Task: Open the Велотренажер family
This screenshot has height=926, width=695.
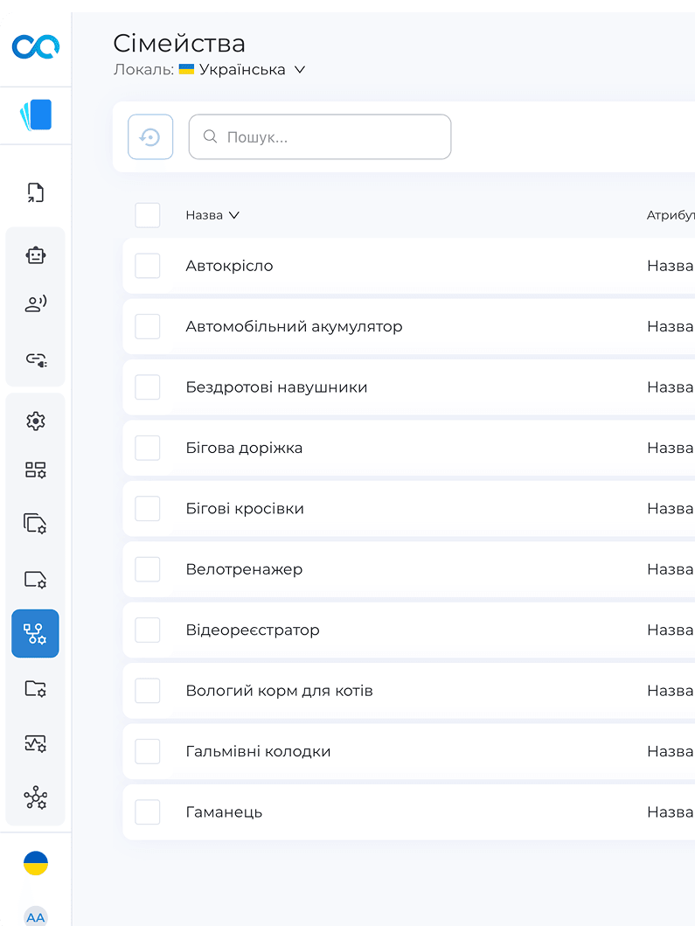Action: 244,569
